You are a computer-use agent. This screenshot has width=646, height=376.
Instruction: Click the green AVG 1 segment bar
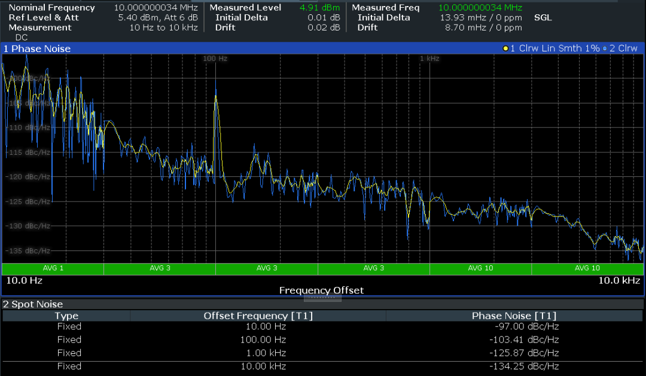pyautogui.click(x=53, y=268)
